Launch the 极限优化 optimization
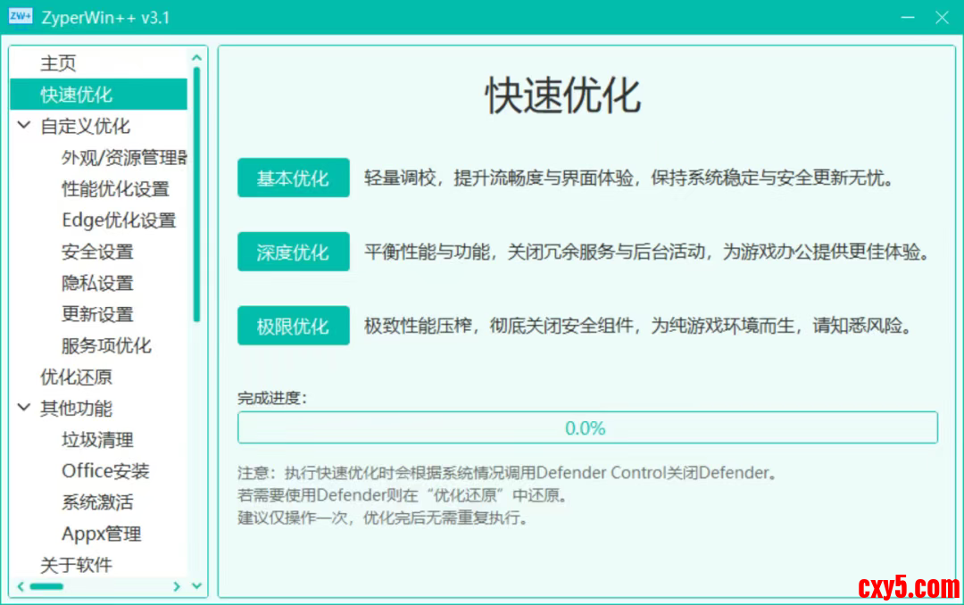This screenshot has height=605, width=964. (x=293, y=327)
